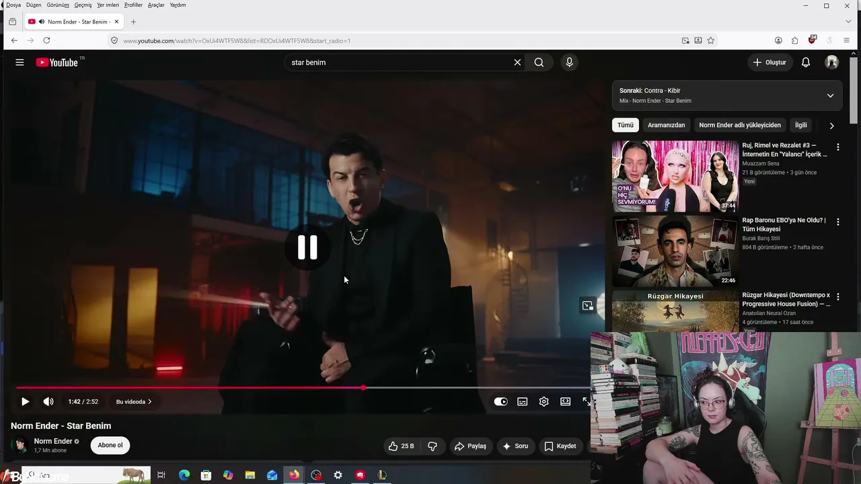Close the 'Norm Ender - Star Benim' tab
The height and width of the screenshot is (484, 861).
tap(116, 22)
